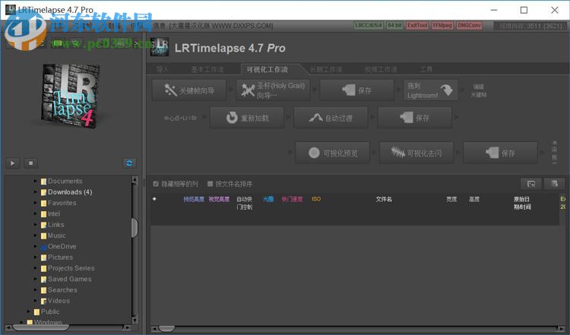Expand the Documents folder arrow
Viewport: 570px width, 335px height.
(35, 181)
